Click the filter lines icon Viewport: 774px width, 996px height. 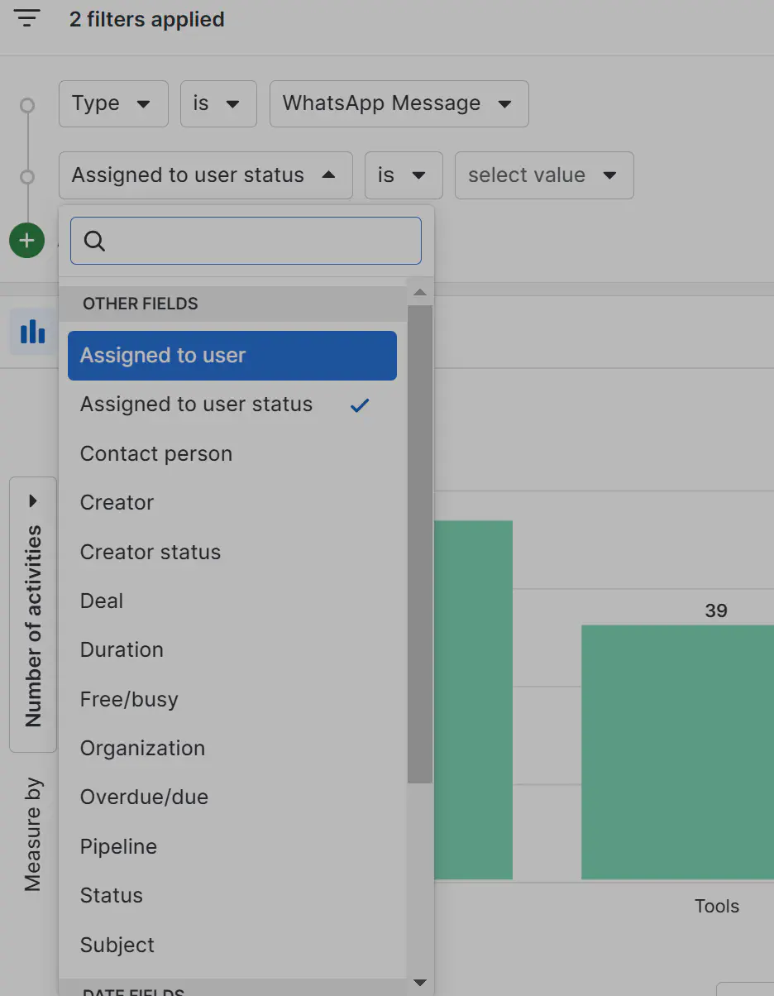click(x=27, y=19)
